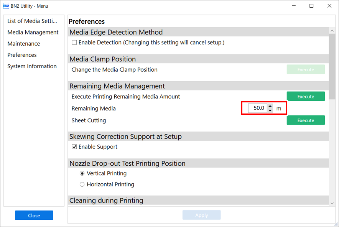Click the Skewing Correction Support at Setup heading

click(125, 137)
